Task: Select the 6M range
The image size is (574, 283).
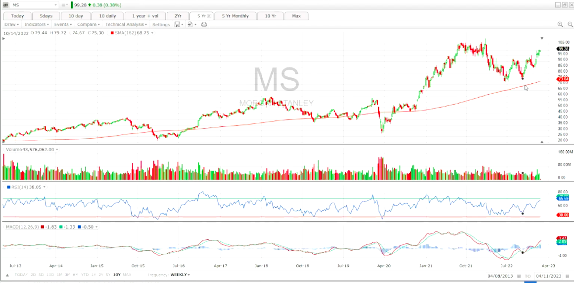Action: click(x=77, y=275)
